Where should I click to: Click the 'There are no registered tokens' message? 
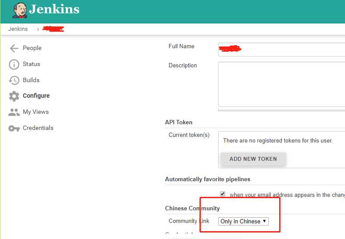pyautogui.click(x=278, y=141)
